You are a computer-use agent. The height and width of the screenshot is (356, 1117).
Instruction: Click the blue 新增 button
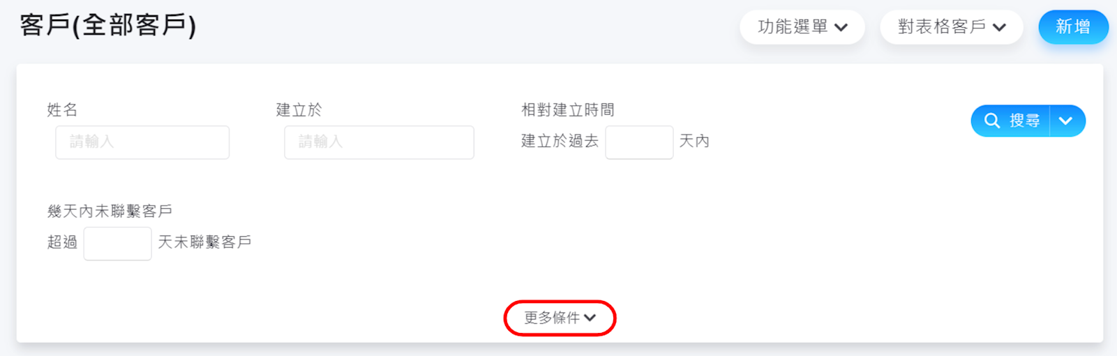(x=1072, y=27)
